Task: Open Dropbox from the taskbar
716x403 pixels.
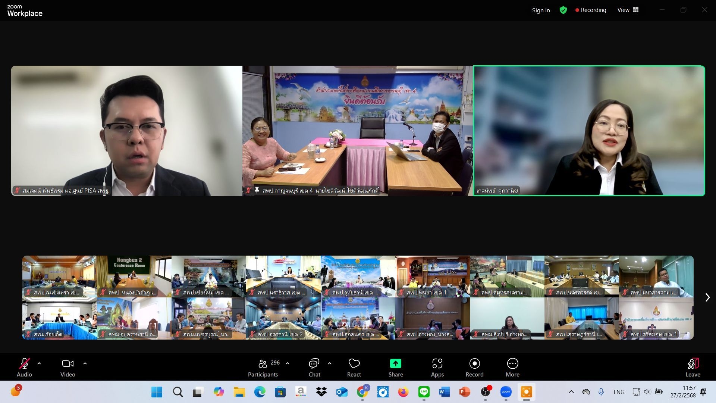Action: 321,392
